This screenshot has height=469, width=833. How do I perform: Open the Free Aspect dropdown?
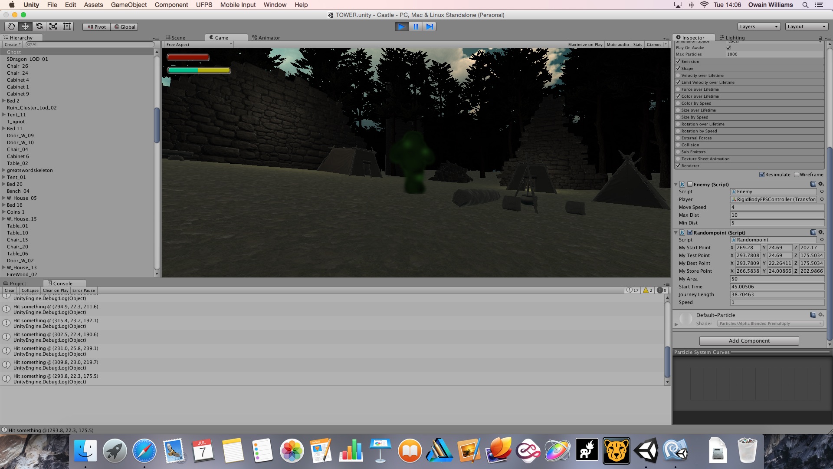tap(198, 45)
